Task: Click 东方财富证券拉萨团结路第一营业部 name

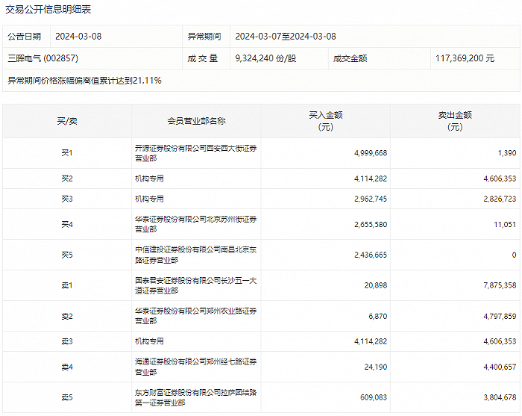Action: tap(195, 397)
